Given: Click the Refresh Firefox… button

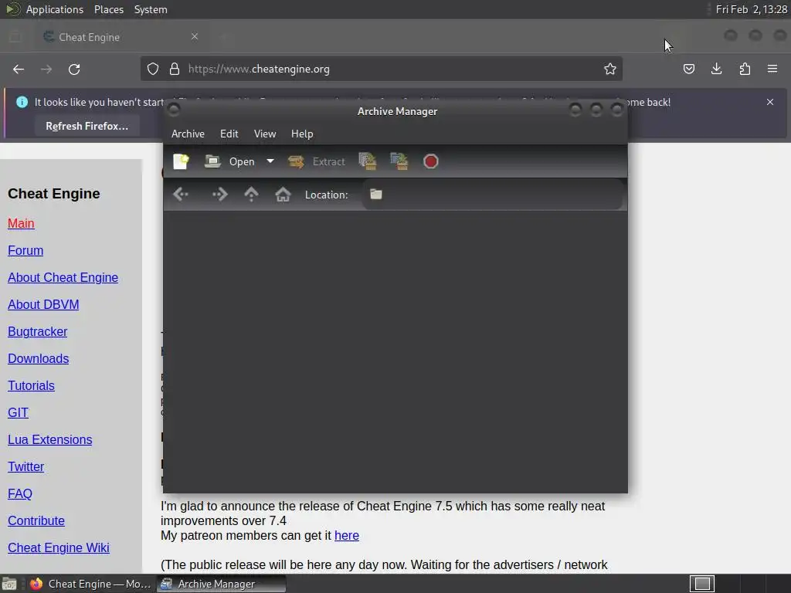Looking at the screenshot, I should pos(87,126).
